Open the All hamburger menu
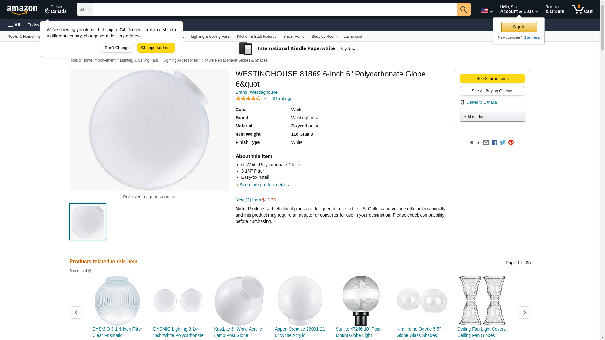 tap(14, 25)
